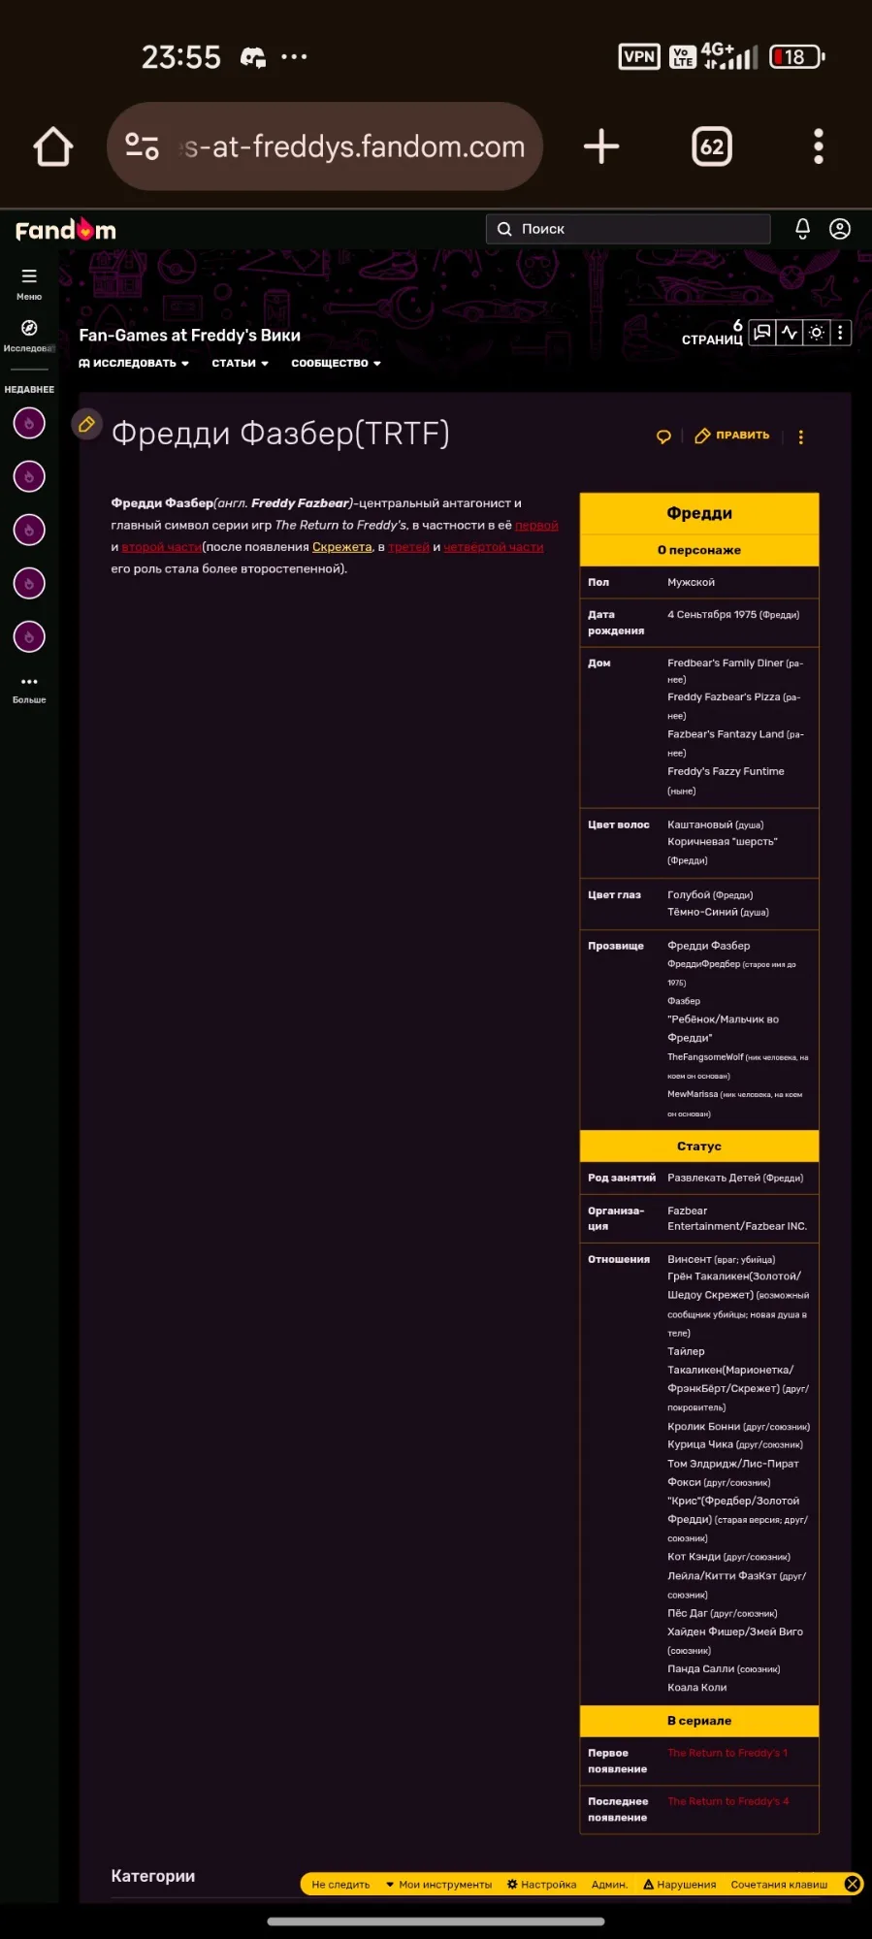
Task: Open Сочетания клавиш in bottom toolbar
Action: point(779,1885)
